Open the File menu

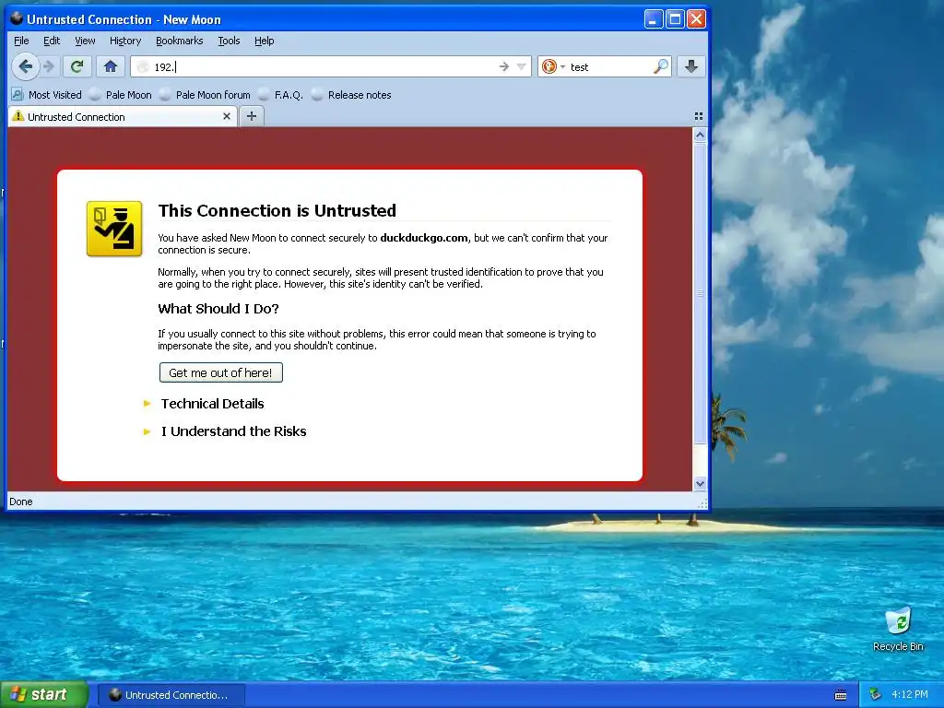tap(21, 41)
